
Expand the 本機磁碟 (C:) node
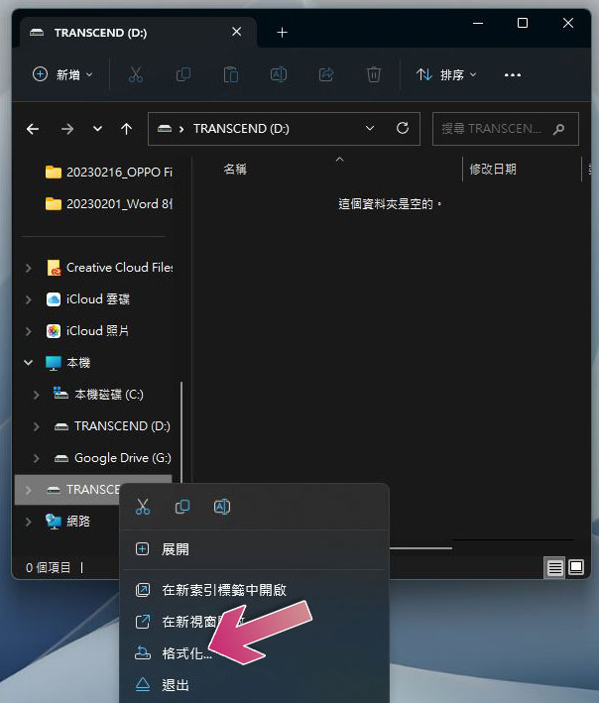point(37,395)
